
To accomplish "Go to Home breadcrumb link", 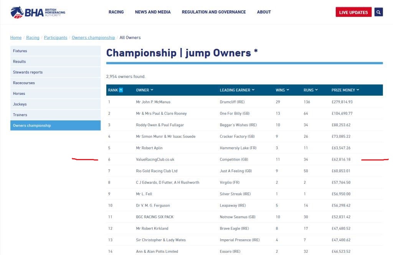I will coord(16,38).
